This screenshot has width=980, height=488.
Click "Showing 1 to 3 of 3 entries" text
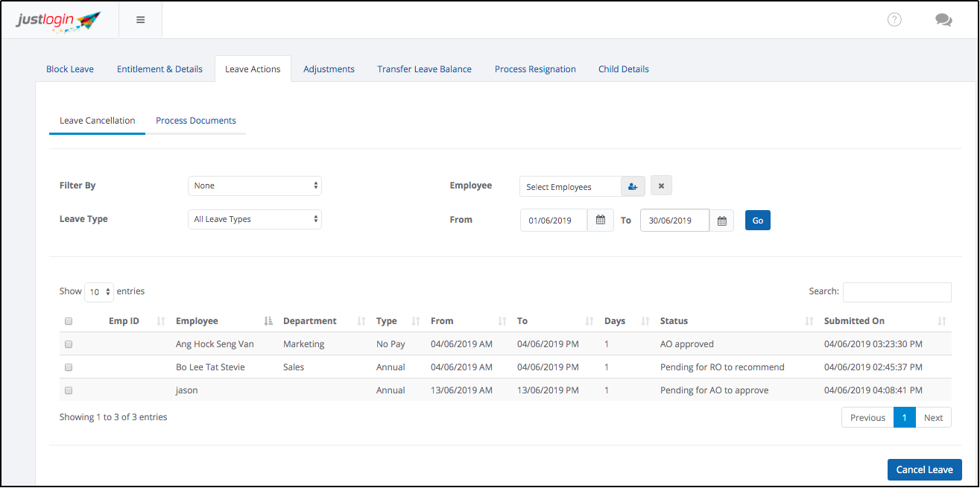click(x=113, y=417)
